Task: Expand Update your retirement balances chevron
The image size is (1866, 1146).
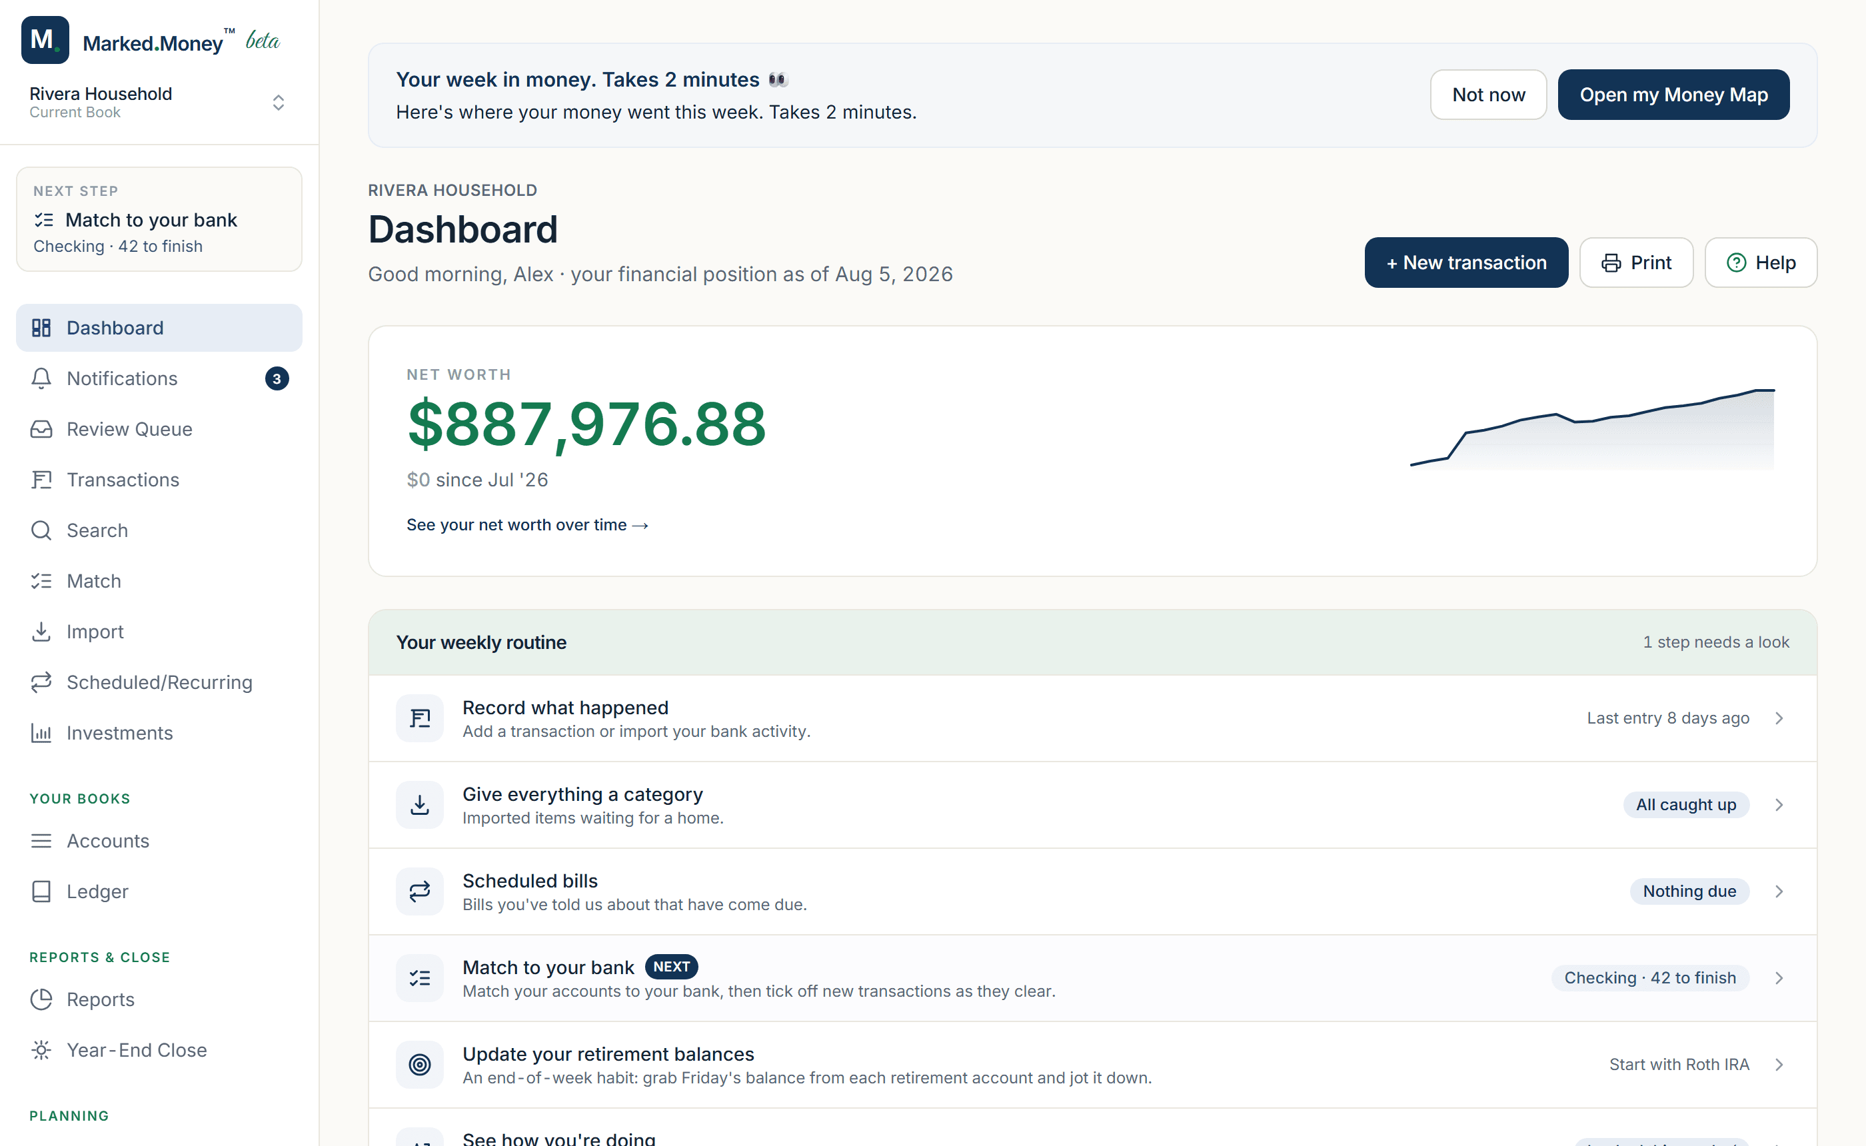Action: (x=1778, y=1064)
